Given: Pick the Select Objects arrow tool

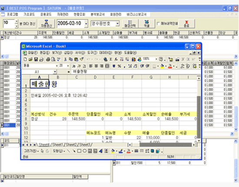Looking at the screenshot, I should (x=43, y=151).
